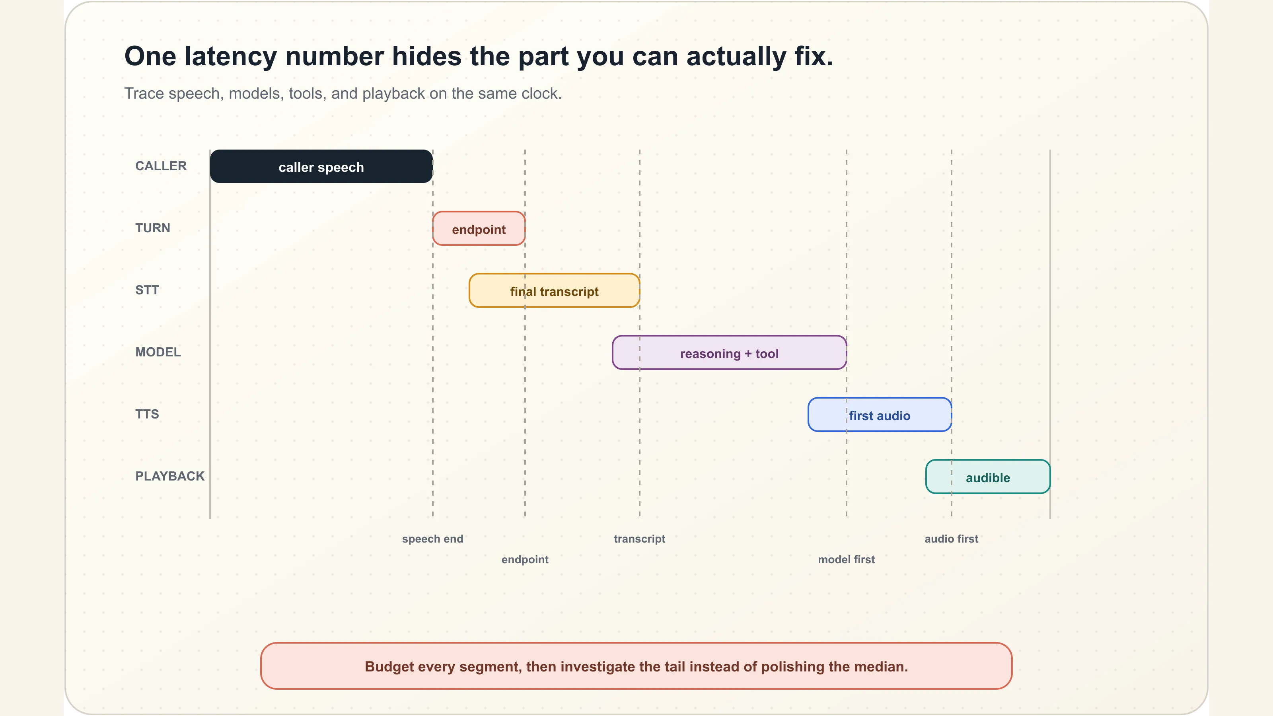1273x716 pixels.
Task: Select the PLAYBACK row label
Action: 170,476
